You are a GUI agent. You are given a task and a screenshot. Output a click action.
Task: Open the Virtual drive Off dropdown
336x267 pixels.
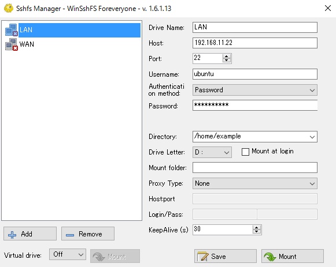tap(68, 254)
